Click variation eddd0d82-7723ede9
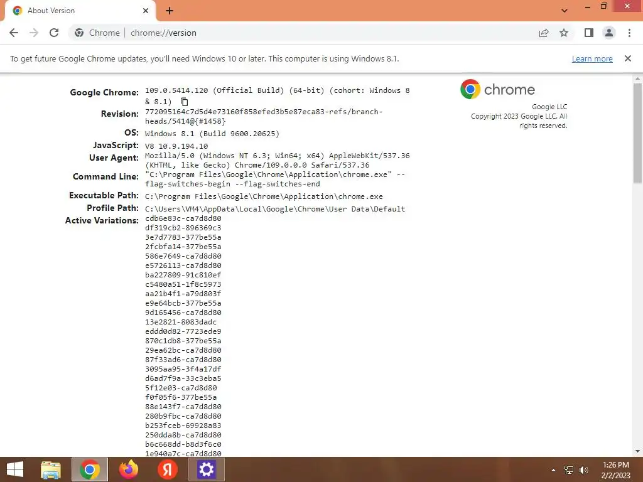Screen dimensions: 643x482 [x=183, y=331]
